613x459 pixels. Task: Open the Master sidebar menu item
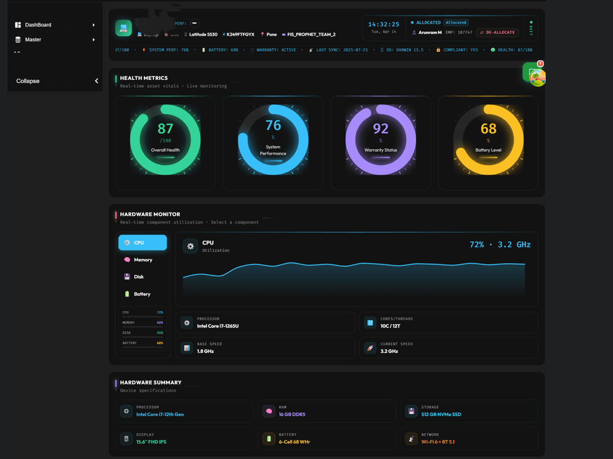click(x=55, y=40)
